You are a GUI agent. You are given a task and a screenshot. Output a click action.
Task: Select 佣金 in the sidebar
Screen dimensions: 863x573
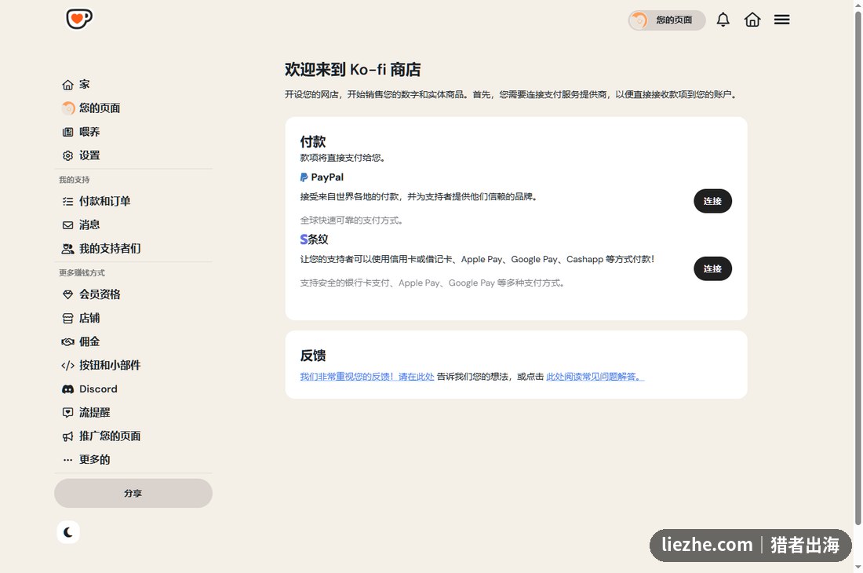[133, 341]
